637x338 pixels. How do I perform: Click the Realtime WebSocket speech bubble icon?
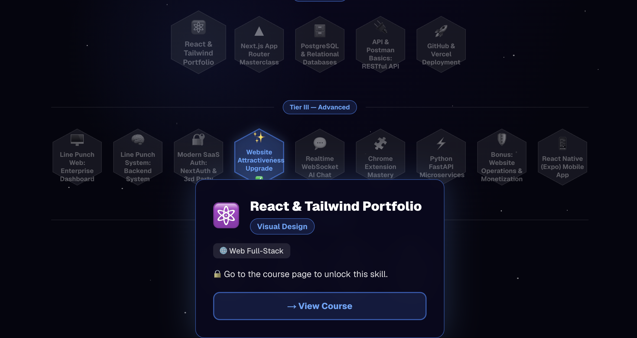[x=320, y=143]
